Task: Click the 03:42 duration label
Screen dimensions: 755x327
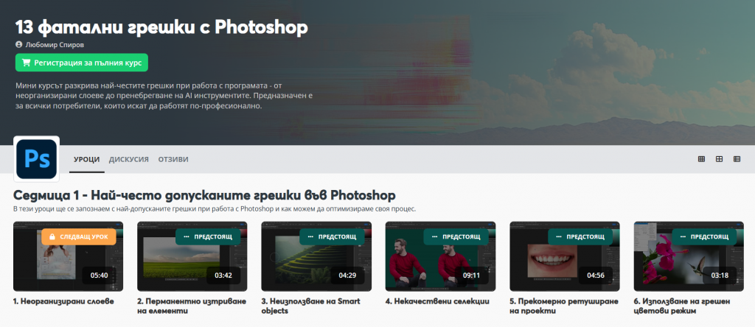Action: coord(223,275)
